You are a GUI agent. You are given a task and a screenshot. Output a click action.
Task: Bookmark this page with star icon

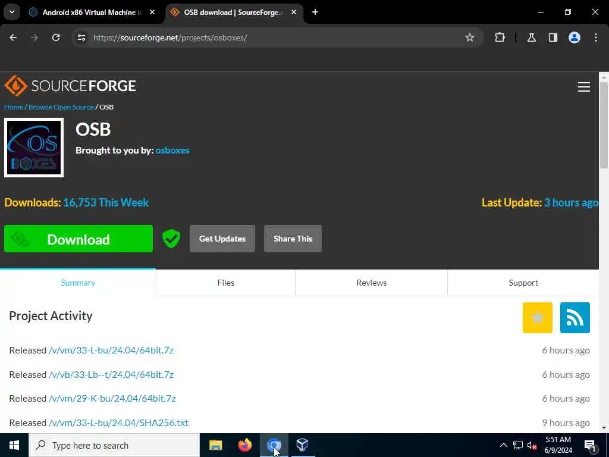[470, 37]
